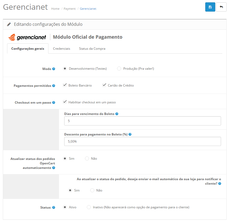Image resolution: width=230 pixels, height=222 pixels.
Task: Open the Credenciais tab
Action: coord(62,49)
